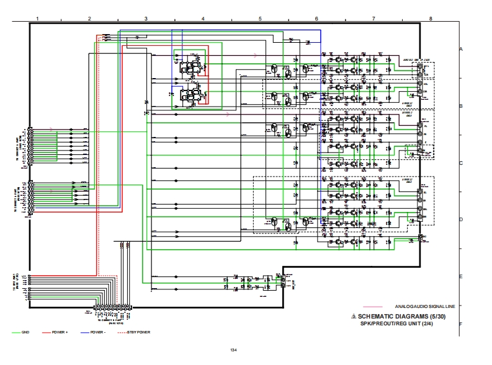Click grid column marker 4 at top
Screen dimensions: 492x365
pos(203,19)
